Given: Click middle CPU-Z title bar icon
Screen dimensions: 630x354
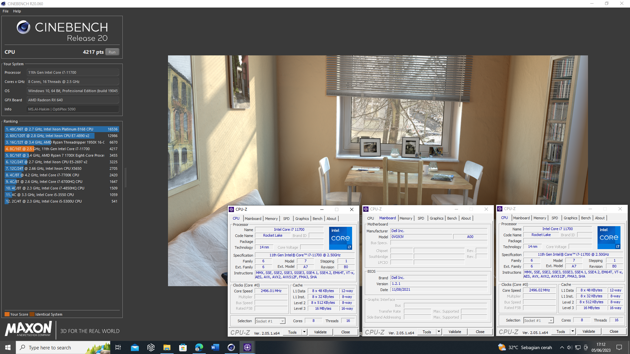Looking at the screenshot, I should [x=366, y=209].
